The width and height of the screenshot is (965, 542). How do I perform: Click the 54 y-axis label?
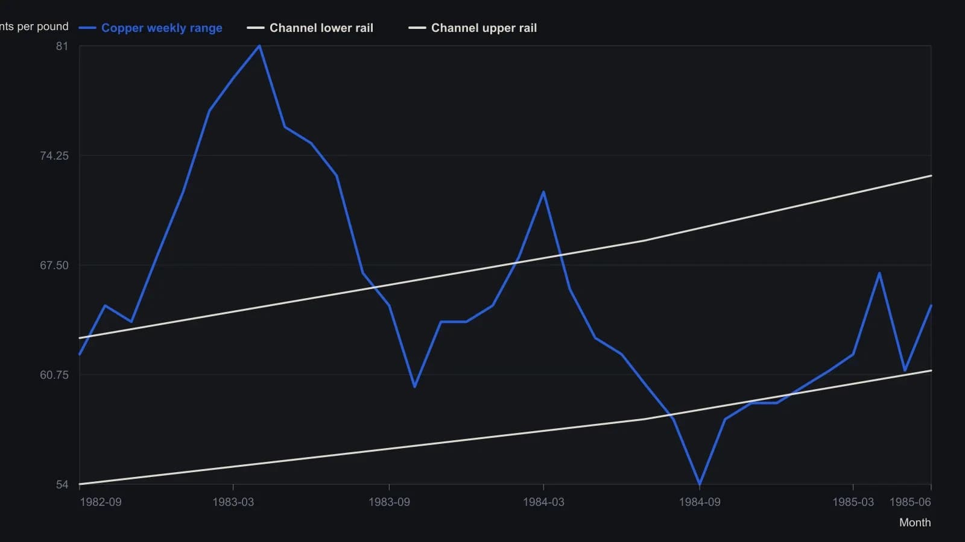pos(62,485)
